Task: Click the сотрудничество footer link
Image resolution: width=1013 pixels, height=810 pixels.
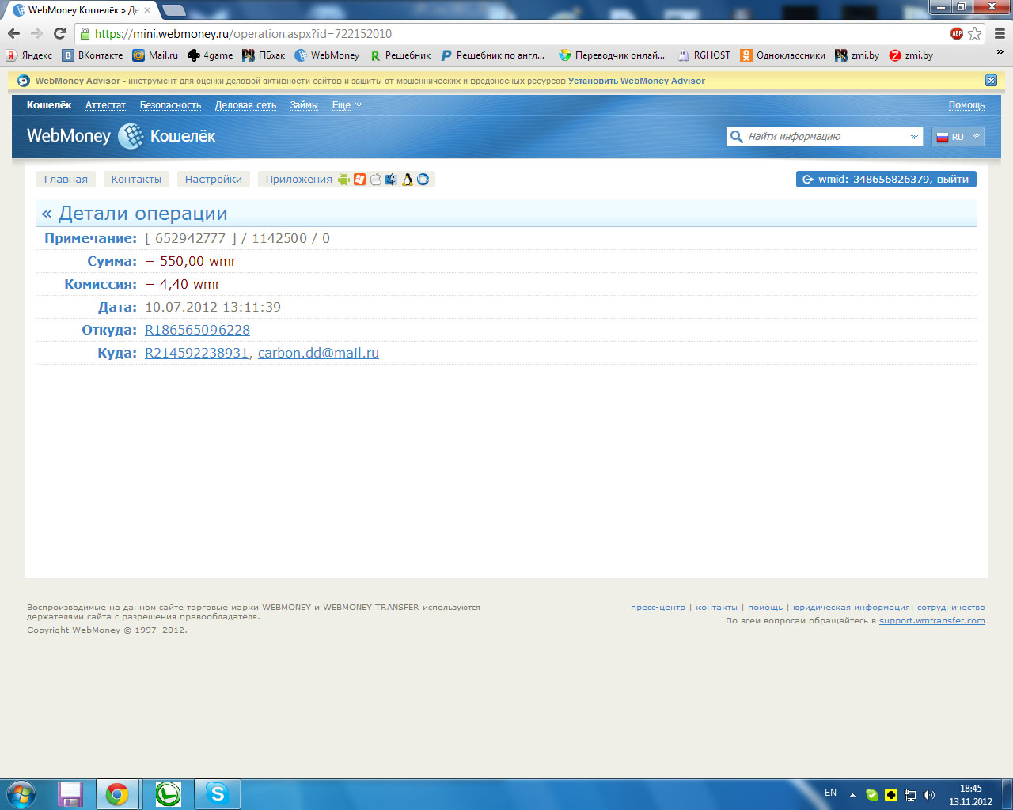Action: 951,607
